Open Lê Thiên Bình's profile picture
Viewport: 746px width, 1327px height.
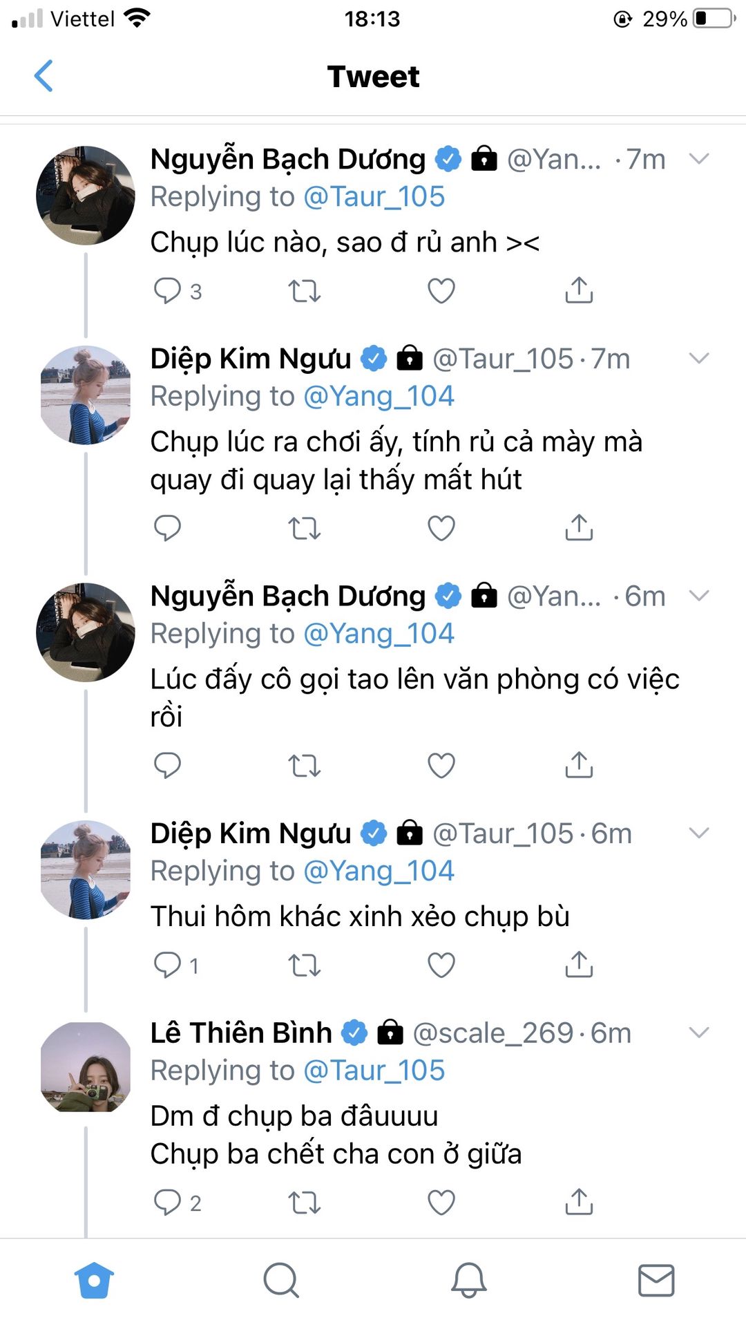[86, 1067]
